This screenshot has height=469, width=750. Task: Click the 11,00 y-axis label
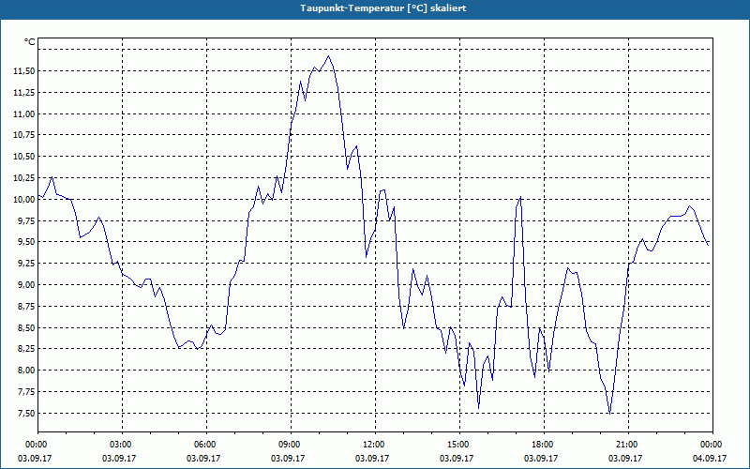pos(24,113)
